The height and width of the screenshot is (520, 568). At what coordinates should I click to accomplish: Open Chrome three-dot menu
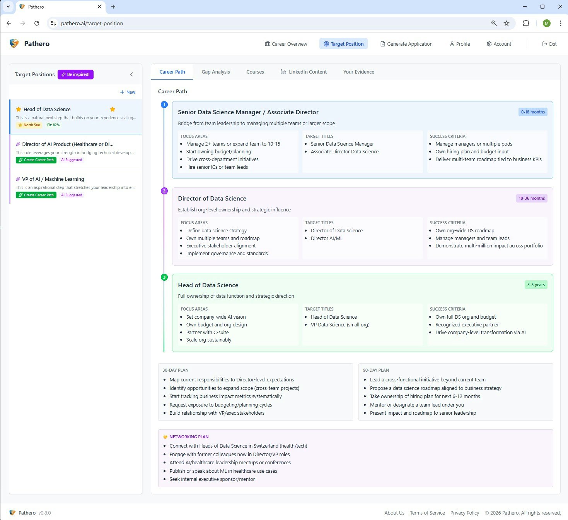pyautogui.click(x=560, y=23)
